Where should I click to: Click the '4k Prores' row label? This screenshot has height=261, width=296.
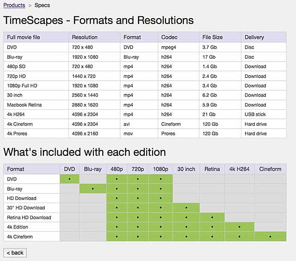[x=17, y=134]
